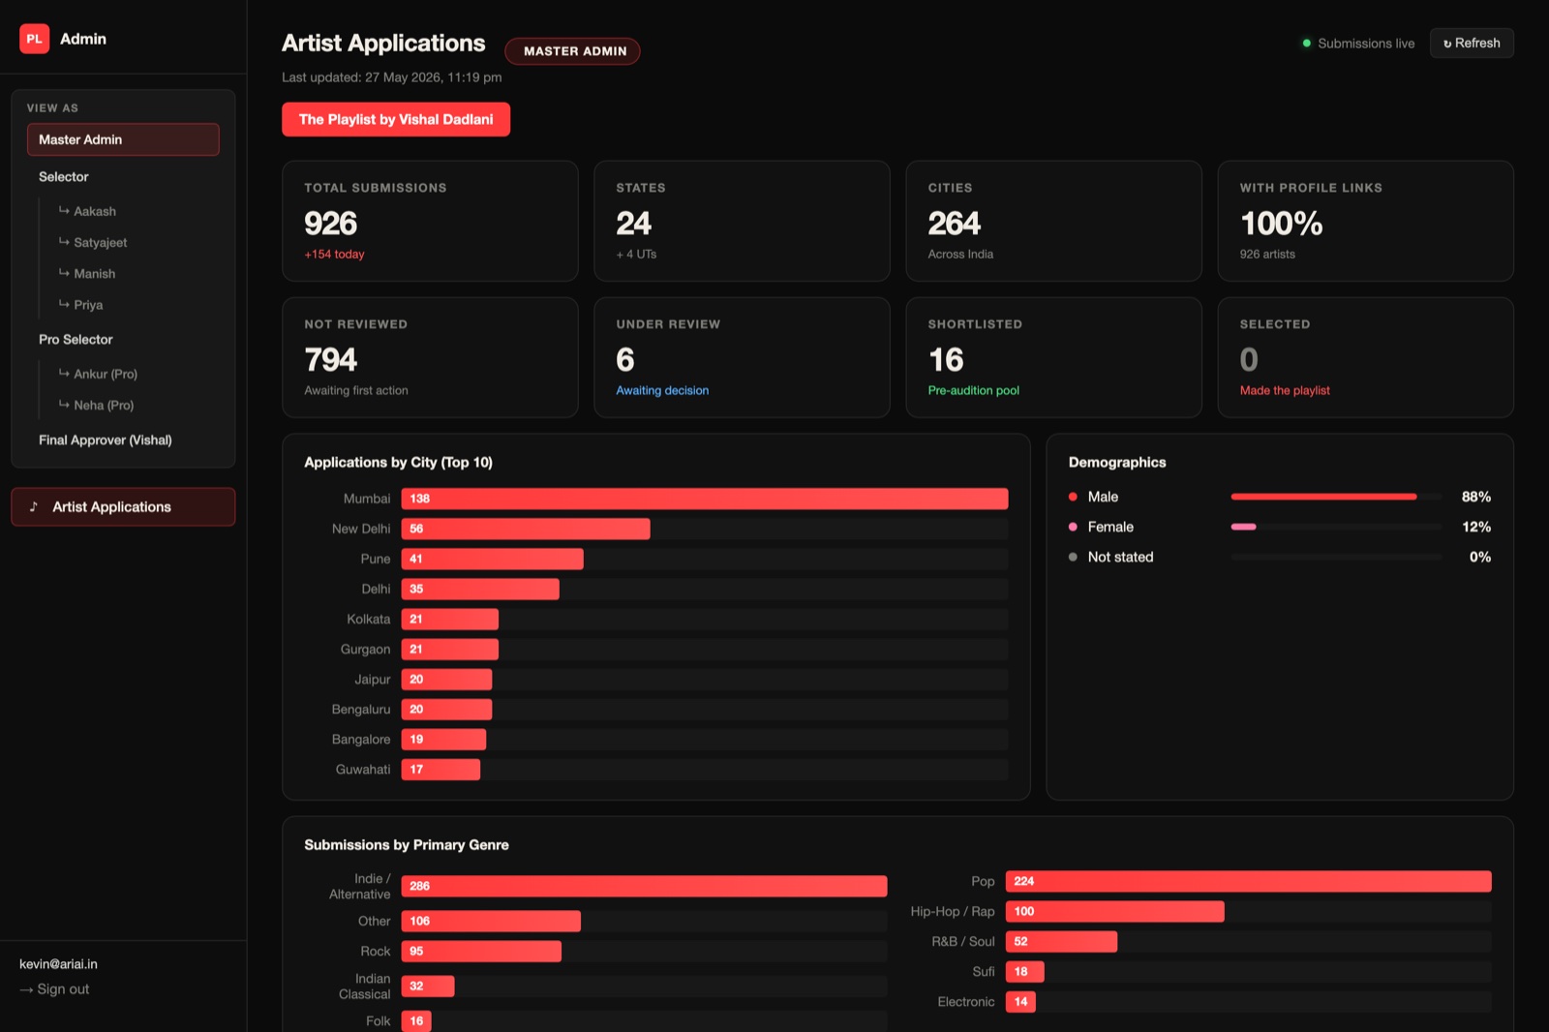Open the Shortlisted card showing 16
The image size is (1549, 1032).
tap(1053, 357)
